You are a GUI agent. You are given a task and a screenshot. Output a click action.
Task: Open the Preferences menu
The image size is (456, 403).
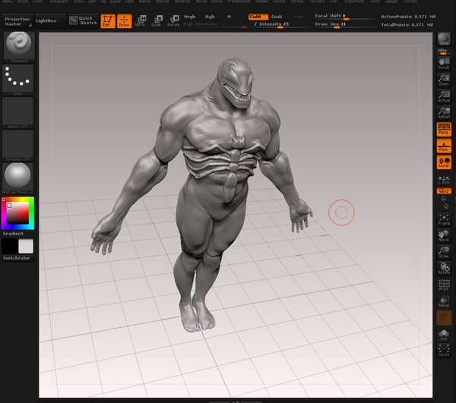tap(239, 2)
